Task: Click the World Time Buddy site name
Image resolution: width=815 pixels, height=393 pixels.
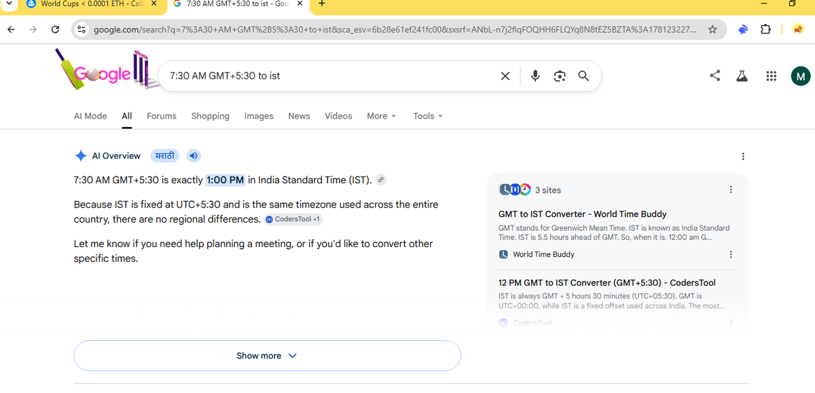Action: [543, 255]
